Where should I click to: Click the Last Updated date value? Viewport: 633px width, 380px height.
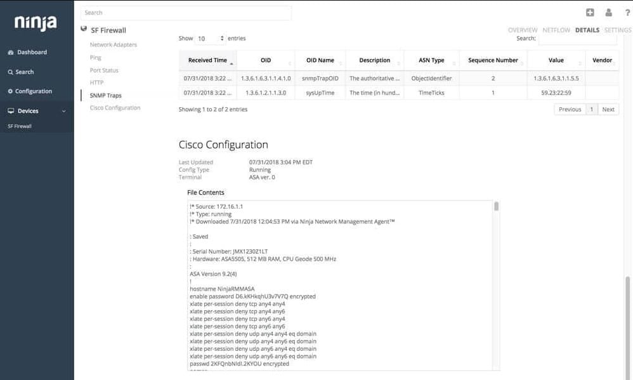click(x=280, y=162)
